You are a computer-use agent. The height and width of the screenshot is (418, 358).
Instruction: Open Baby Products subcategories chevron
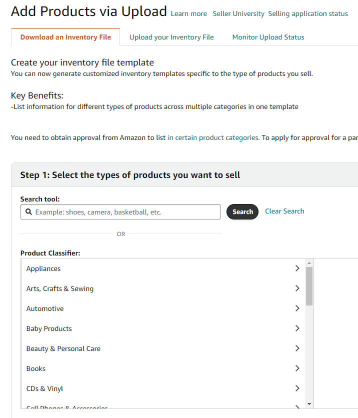click(297, 328)
